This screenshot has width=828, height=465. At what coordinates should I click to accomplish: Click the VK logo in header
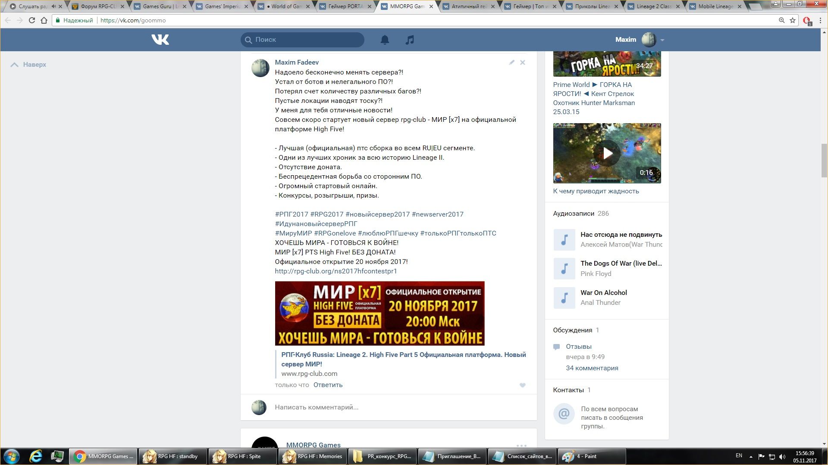160,40
